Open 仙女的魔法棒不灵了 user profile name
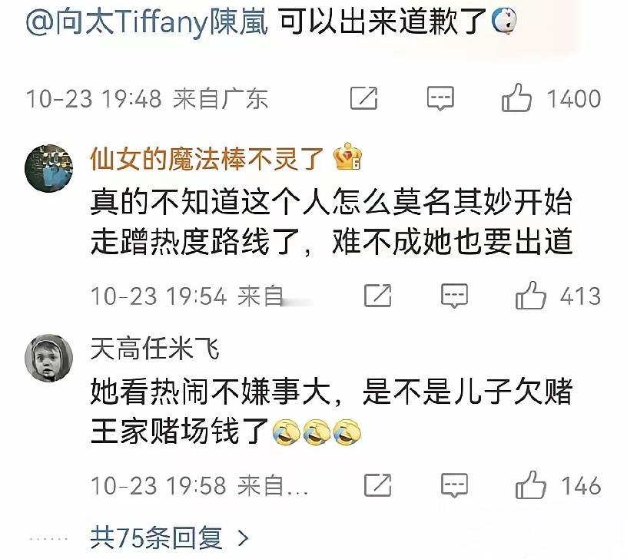Screen dimensions: 627x559 (207, 159)
